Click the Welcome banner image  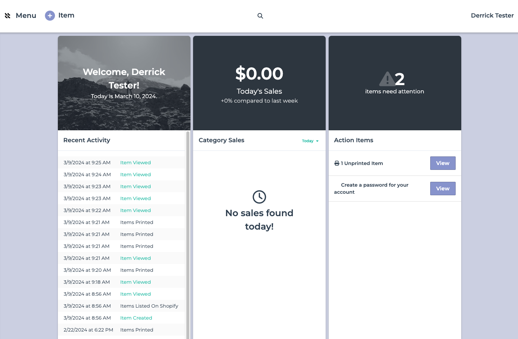(124, 83)
